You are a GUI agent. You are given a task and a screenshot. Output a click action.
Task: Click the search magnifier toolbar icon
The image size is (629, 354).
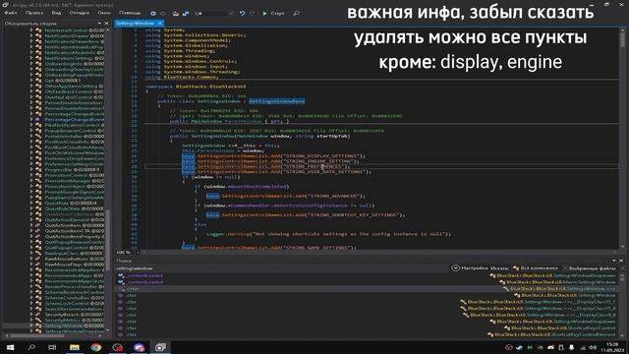pyautogui.click(x=297, y=13)
